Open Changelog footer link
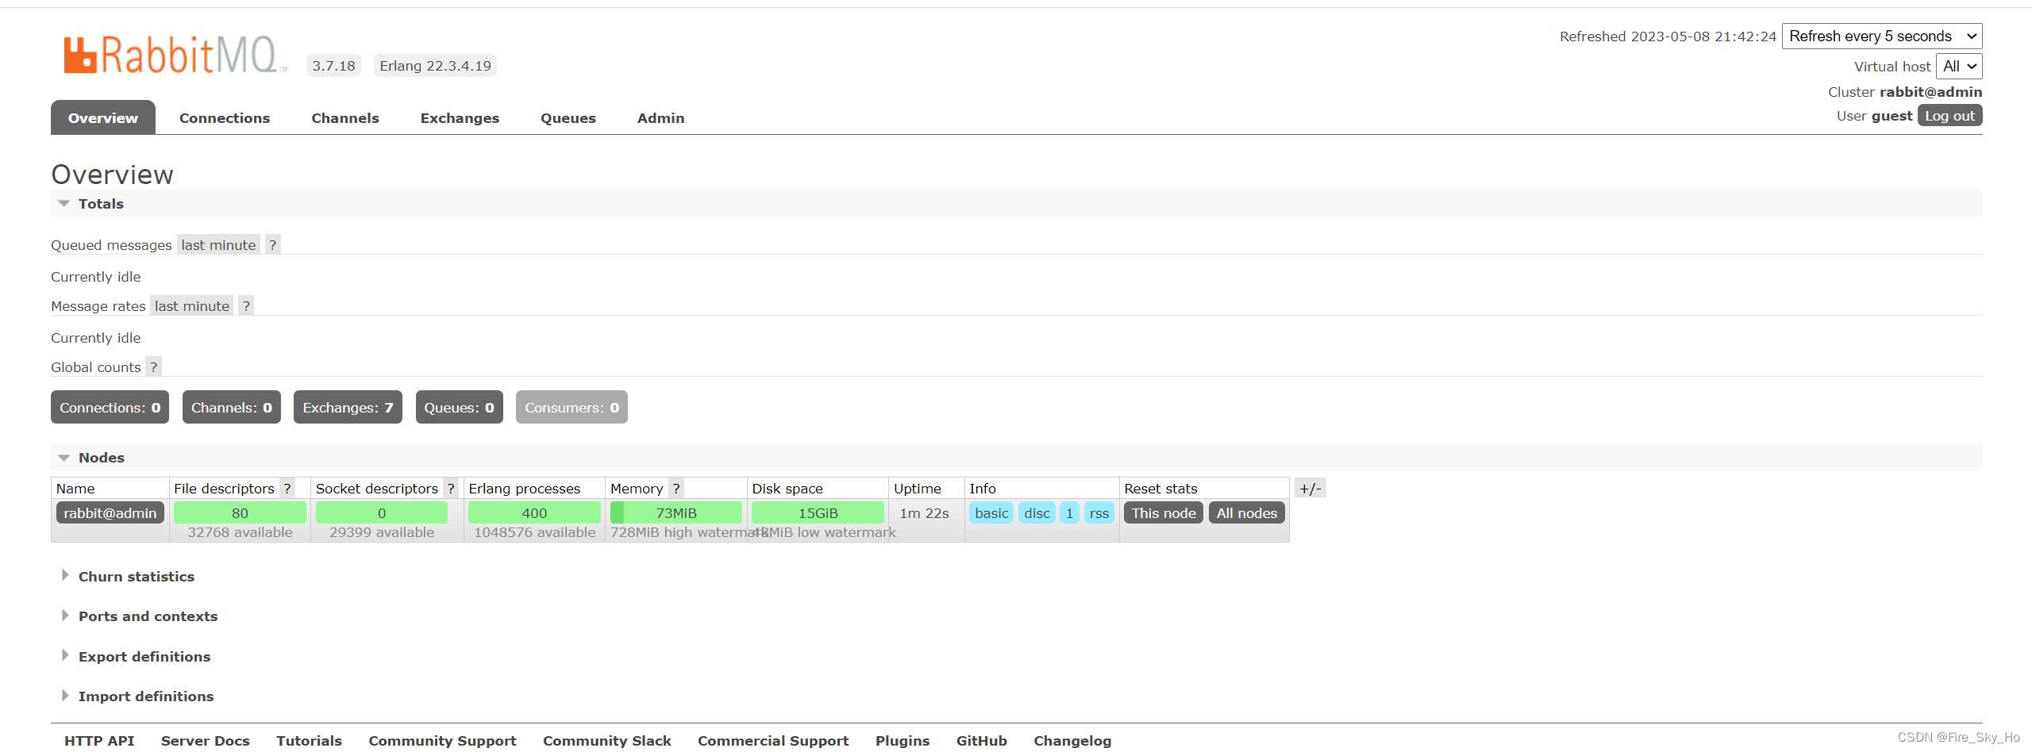This screenshot has width=2032, height=752. pyautogui.click(x=1072, y=740)
